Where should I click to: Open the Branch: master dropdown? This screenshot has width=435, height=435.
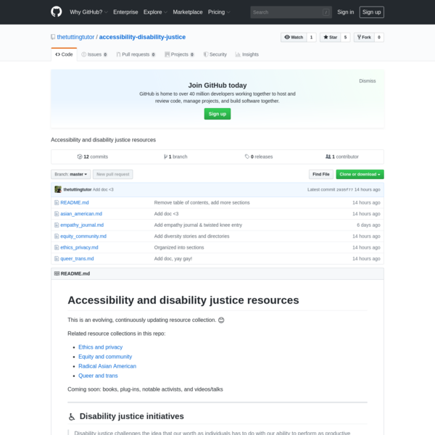click(x=71, y=174)
